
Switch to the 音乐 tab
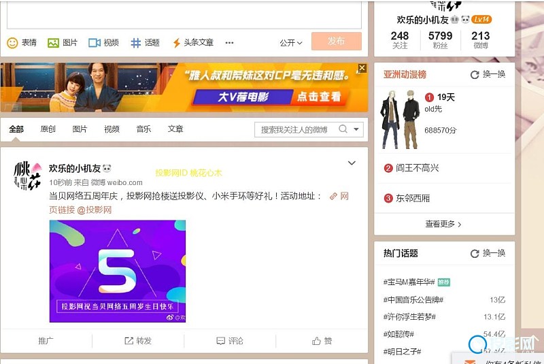click(143, 129)
